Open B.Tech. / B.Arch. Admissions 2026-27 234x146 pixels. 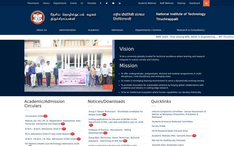coord(43,129)
